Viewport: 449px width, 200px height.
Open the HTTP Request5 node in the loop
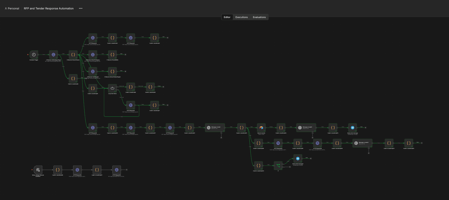tap(131, 105)
